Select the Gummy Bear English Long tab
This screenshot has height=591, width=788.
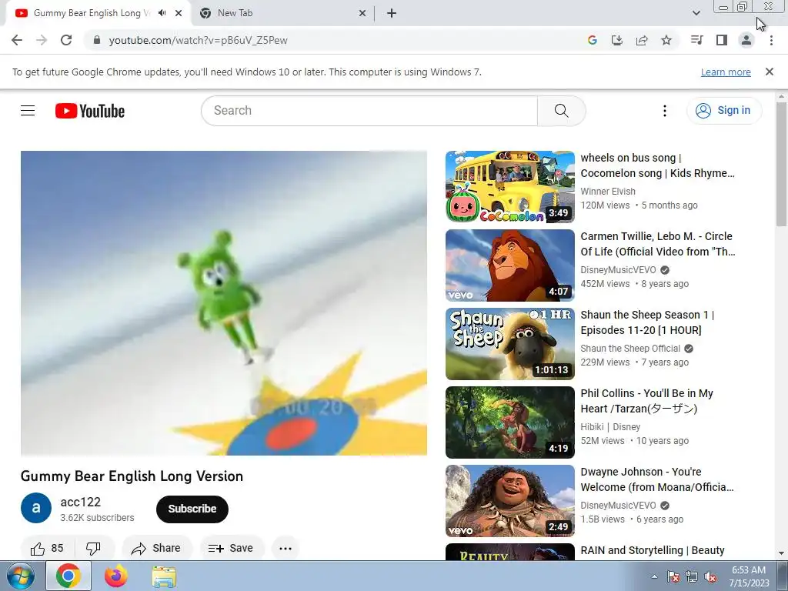click(x=98, y=13)
